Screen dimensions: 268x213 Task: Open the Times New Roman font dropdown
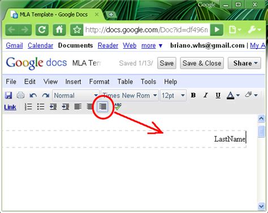[130, 96]
